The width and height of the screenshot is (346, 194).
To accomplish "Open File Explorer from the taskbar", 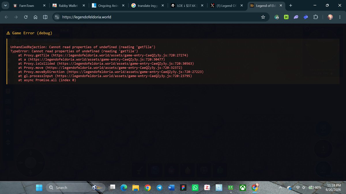I will pos(136,188).
